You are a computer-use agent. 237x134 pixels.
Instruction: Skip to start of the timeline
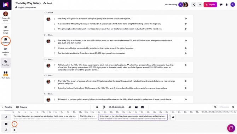tap(97, 107)
